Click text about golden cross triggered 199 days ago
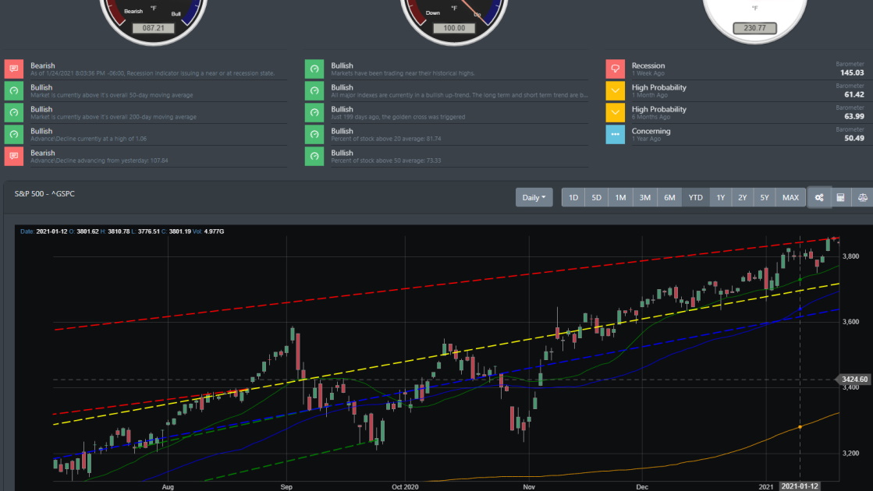The width and height of the screenshot is (873, 491). click(398, 117)
